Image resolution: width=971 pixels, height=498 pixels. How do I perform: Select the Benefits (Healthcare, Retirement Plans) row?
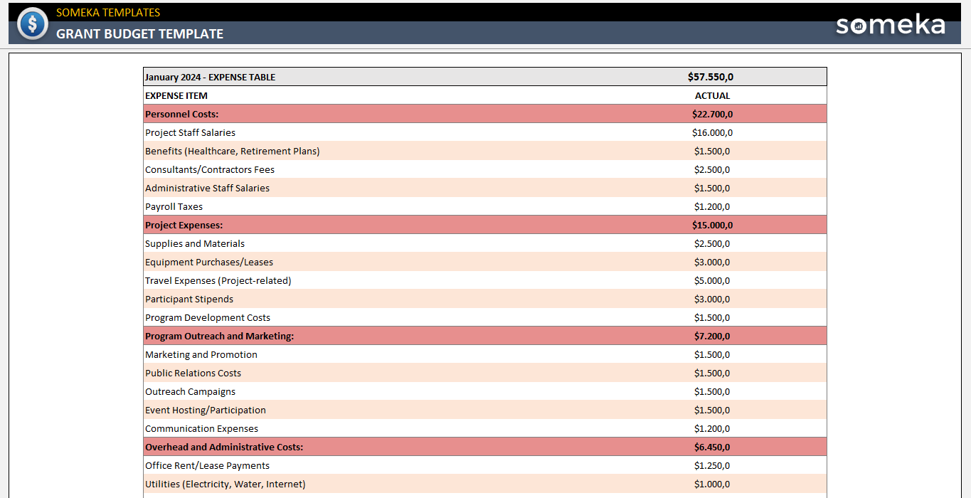[x=232, y=151]
